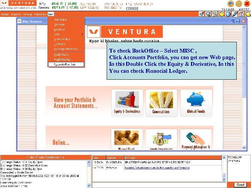Click scroll down arrow in Order/Trade Confirmations panel
This screenshot has height=188, width=251.
89,186
